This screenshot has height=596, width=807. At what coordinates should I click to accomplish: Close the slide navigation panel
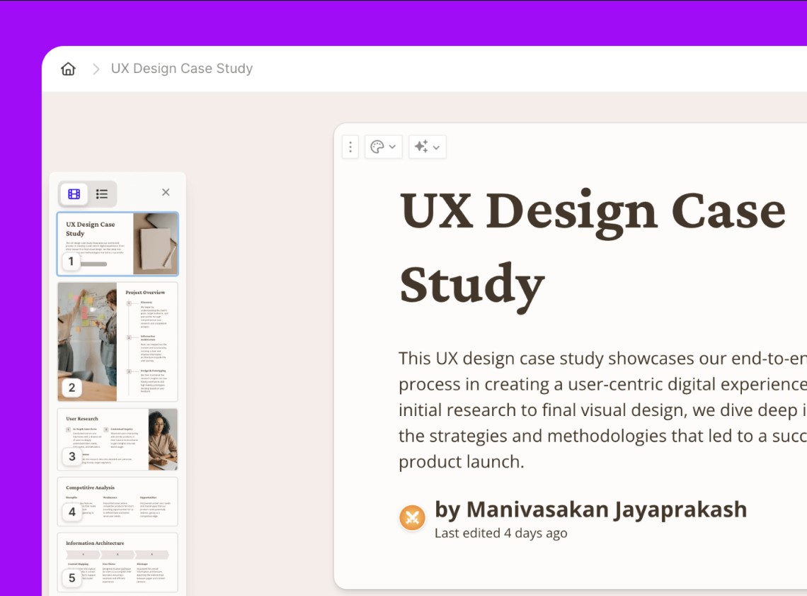(x=166, y=192)
